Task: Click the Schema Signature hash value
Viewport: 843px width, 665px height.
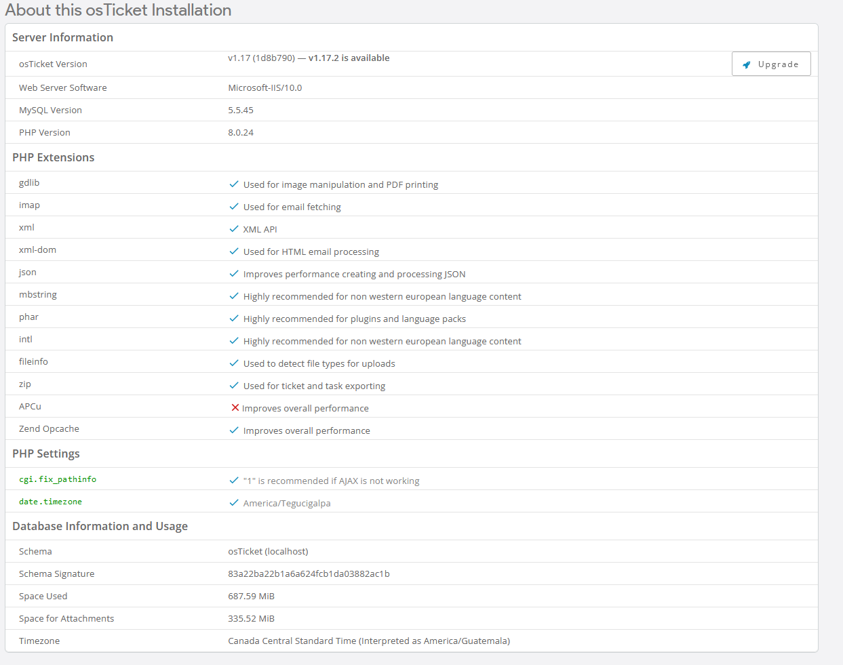Action: 309,574
